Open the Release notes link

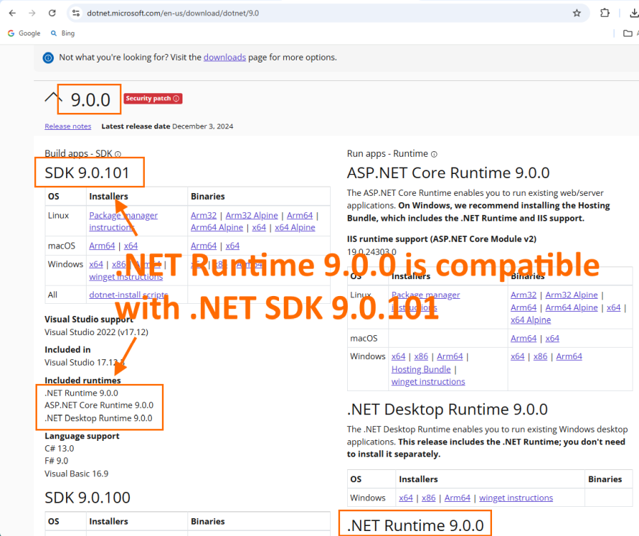tap(67, 126)
